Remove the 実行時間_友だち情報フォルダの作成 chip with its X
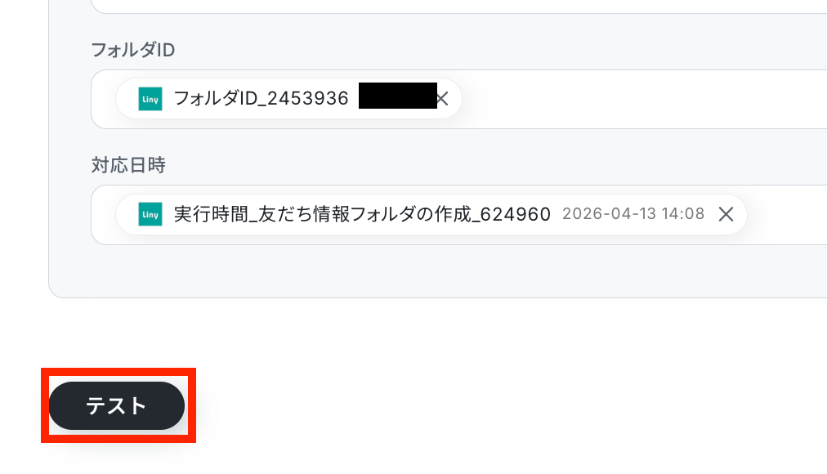Viewport: 827px width, 474px height. (x=726, y=214)
